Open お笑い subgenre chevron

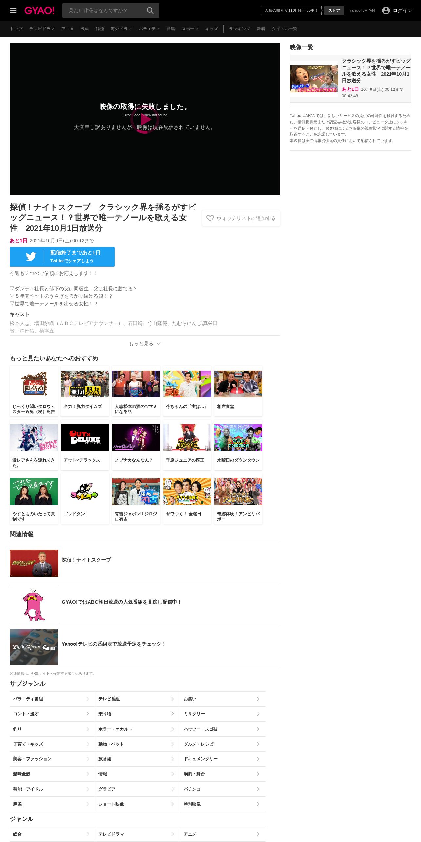[x=258, y=699]
